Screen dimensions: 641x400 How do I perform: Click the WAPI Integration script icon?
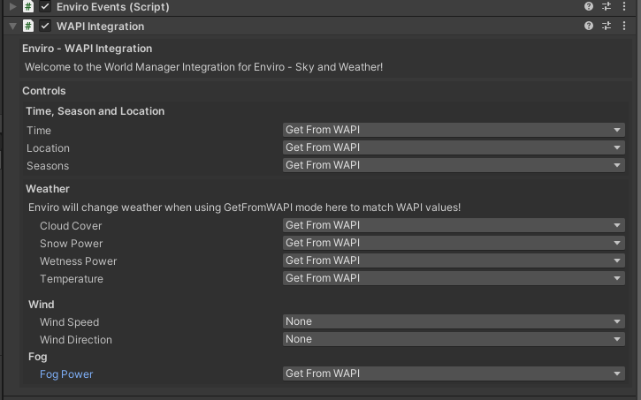[x=28, y=26]
